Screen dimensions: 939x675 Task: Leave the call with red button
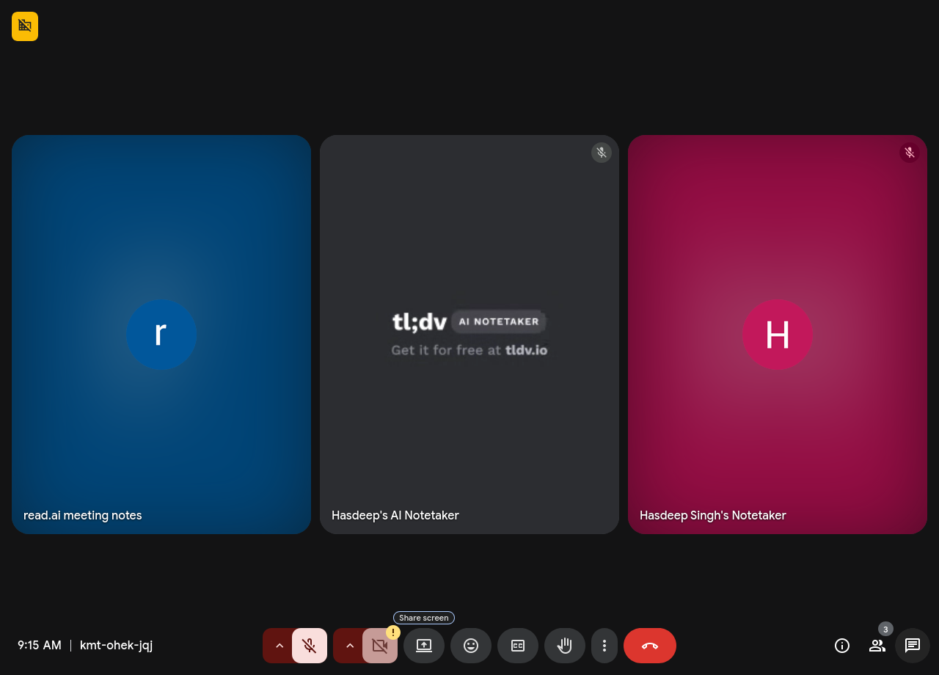pos(650,646)
